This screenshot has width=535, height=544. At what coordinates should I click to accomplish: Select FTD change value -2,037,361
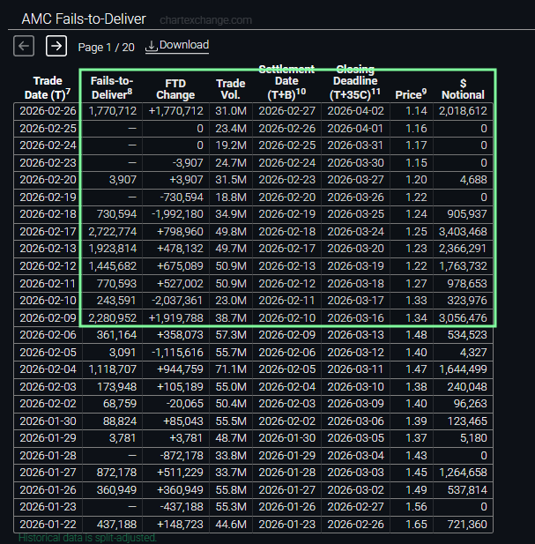click(177, 301)
